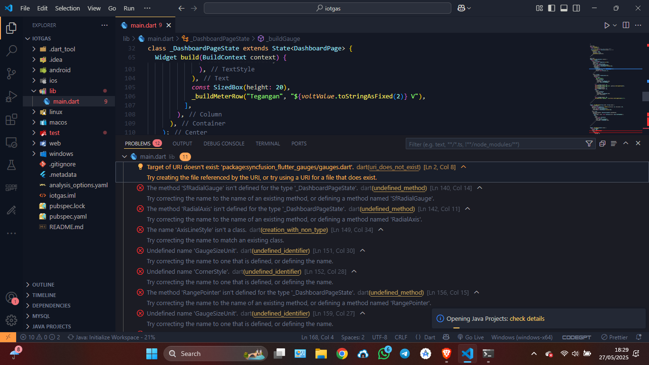Open the uri_does_not_exist diagnostic link
This screenshot has width=649, height=365.
coord(395,167)
